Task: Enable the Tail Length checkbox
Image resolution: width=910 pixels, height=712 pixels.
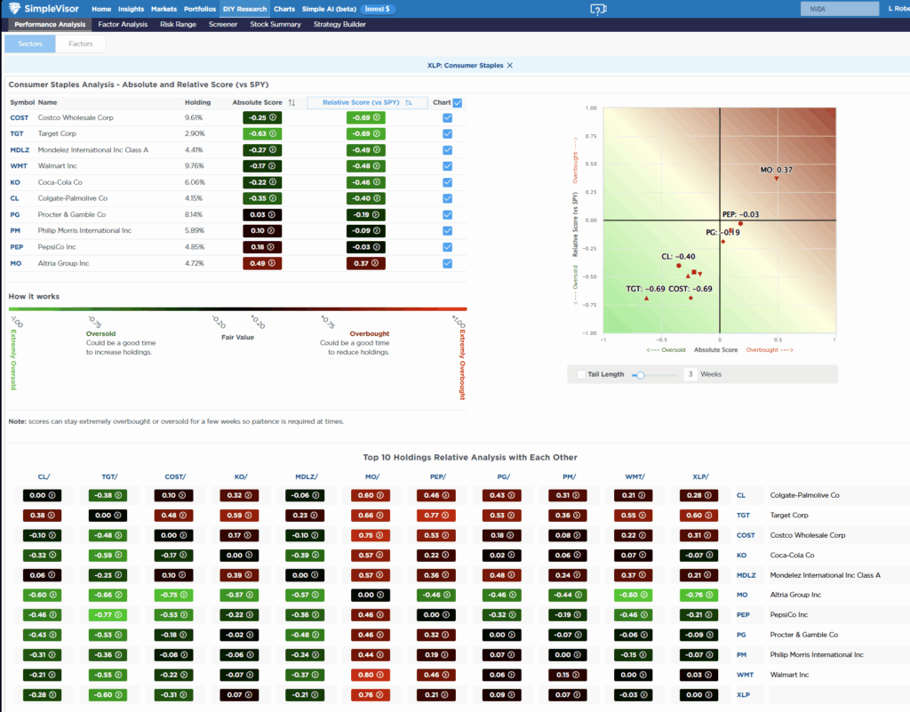Action: click(583, 374)
